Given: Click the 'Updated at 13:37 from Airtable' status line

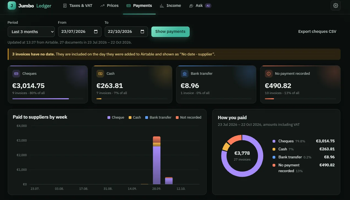Looking at the screenshot, I should tap(70, 42).
